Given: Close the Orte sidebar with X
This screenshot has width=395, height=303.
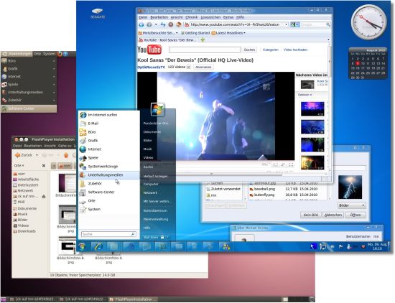Looking at the screenshot, I should [44, 166].
